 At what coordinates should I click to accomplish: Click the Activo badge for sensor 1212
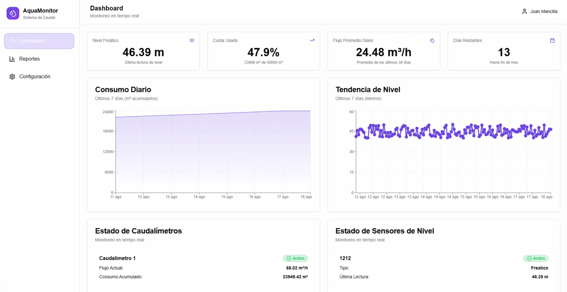pos(535,258)
